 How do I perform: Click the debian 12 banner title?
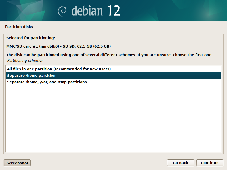[x=96, y=10]
